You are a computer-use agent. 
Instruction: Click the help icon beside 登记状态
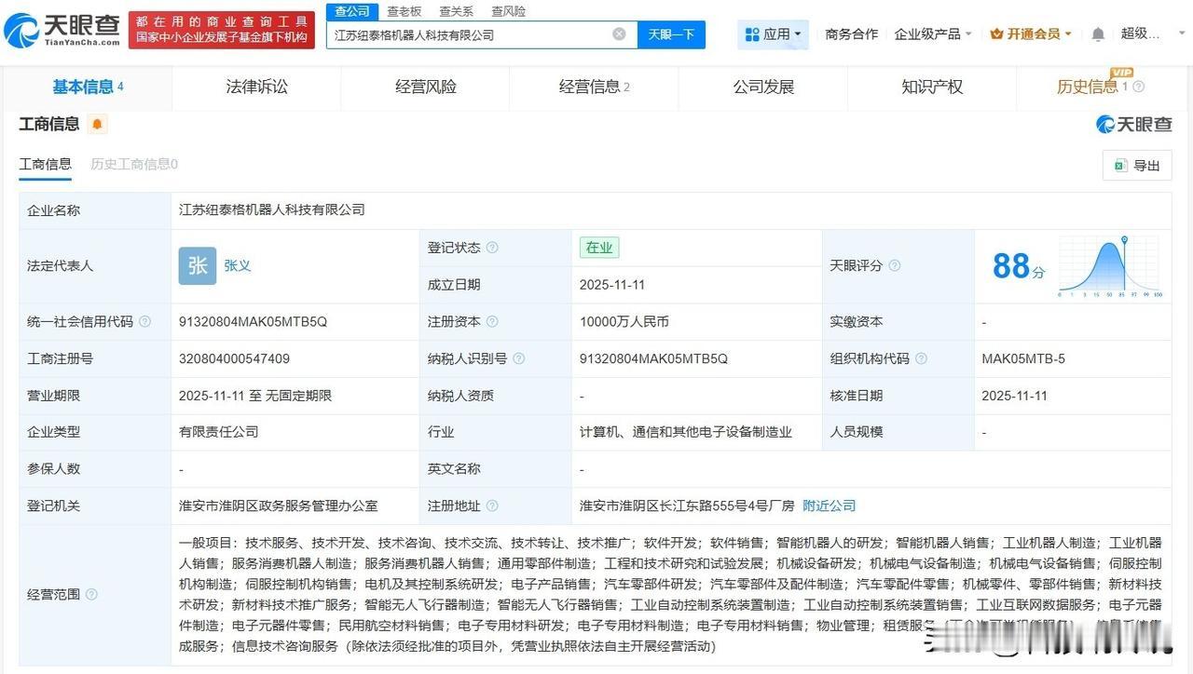492,248
